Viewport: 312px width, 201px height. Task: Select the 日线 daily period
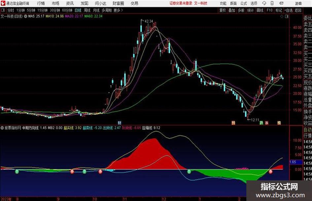[x=78, y=10]
